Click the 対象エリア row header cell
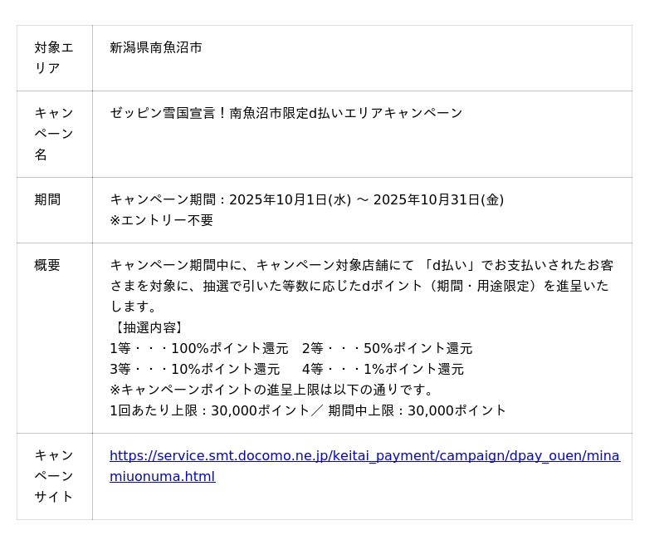 point(54,58)
